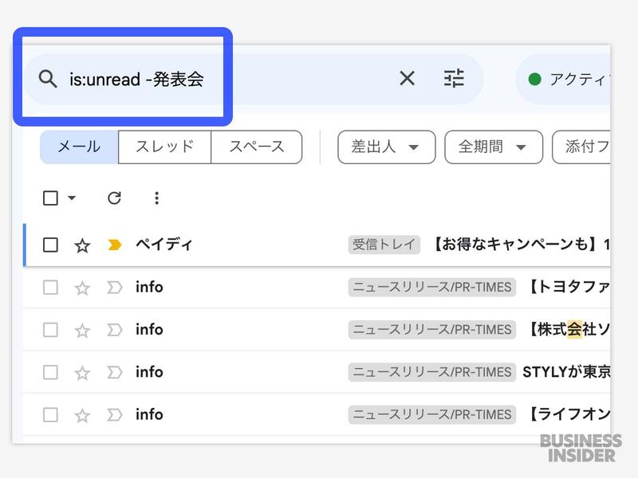Open the 差出人 filter dropdown
The image size is (638, 478).
tap(386, 147)
